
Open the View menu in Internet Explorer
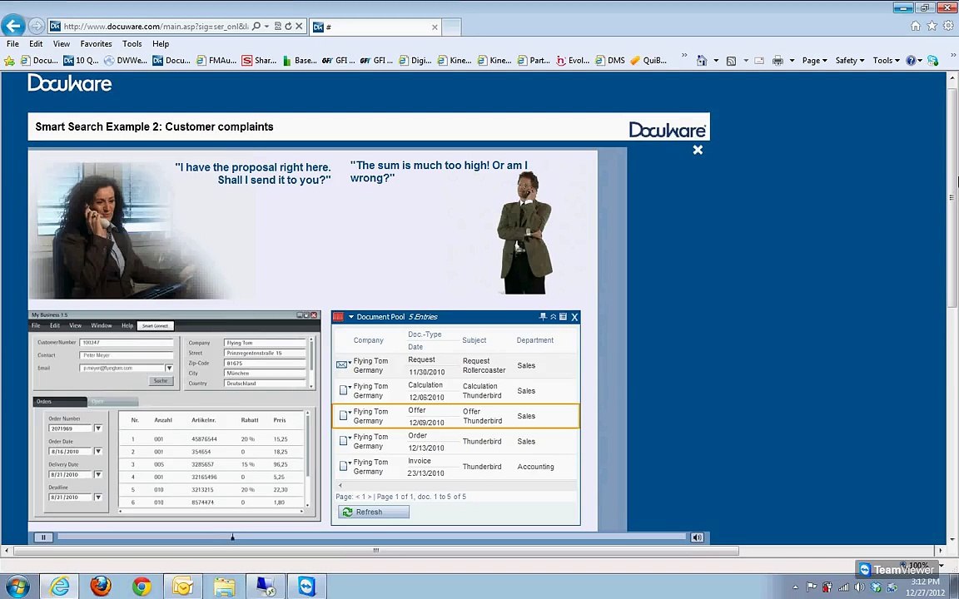pyautogui.click(x=61, y=44)
